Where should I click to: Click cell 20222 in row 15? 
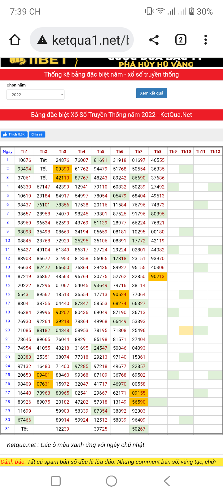tap(24, 286)
